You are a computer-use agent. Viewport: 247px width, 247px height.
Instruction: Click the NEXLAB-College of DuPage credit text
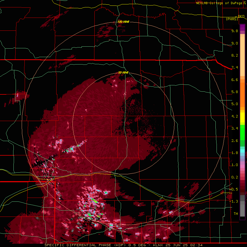pyautogui.click(x=219, y=3)
